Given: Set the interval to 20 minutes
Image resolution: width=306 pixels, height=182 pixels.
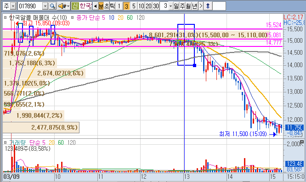Looking at the screenshot, I should tap(148, 6).
